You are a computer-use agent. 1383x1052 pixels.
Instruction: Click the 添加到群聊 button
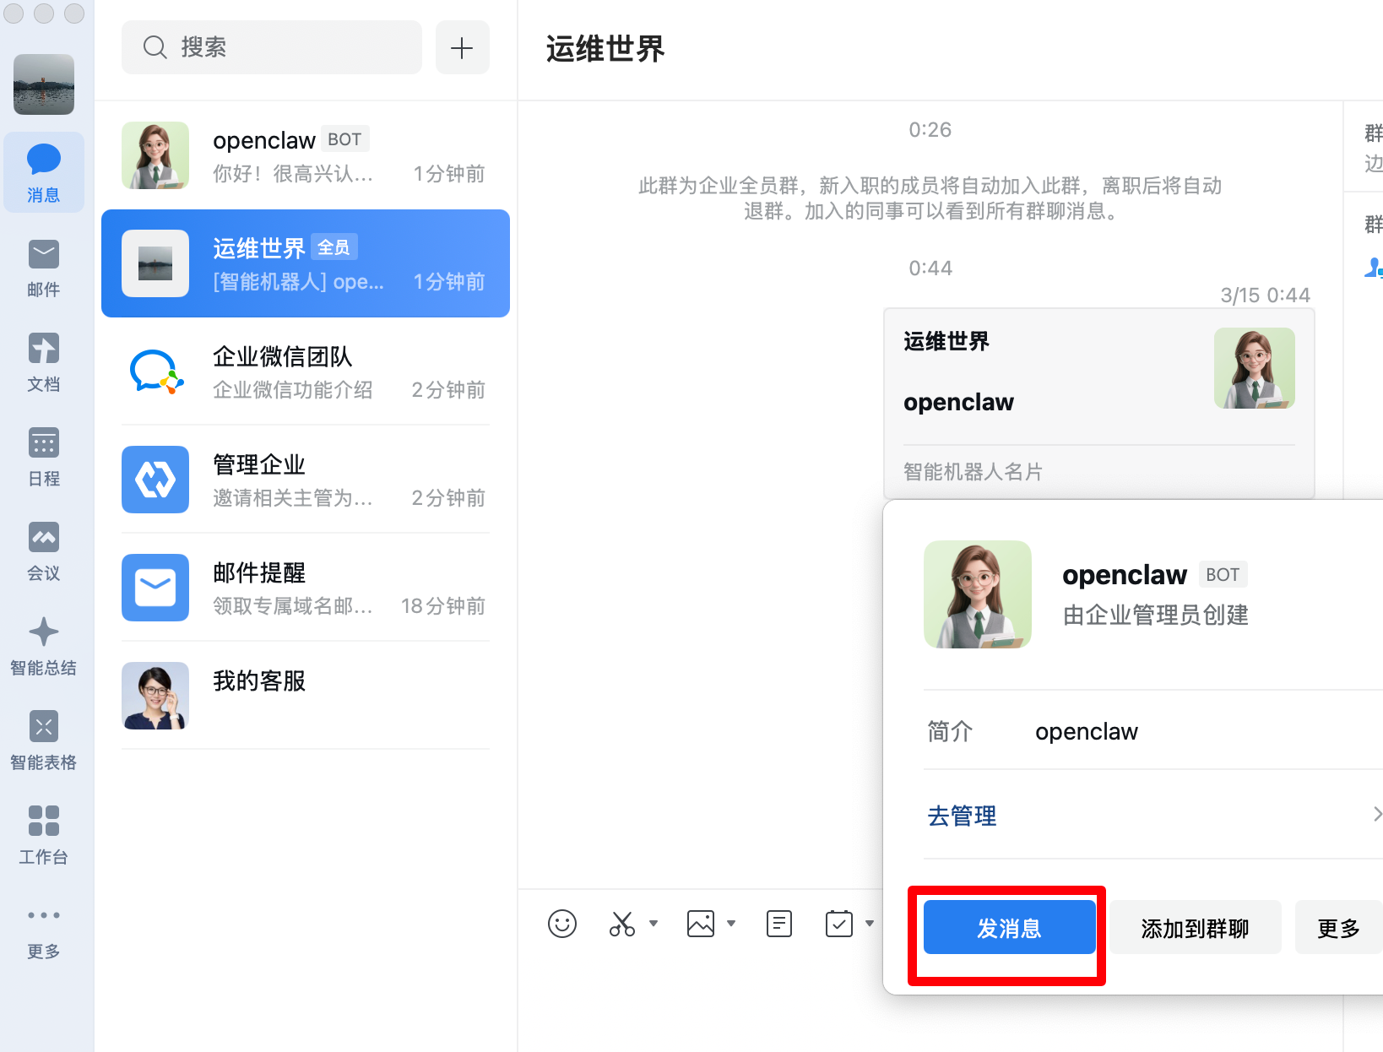click(1195, 928)
